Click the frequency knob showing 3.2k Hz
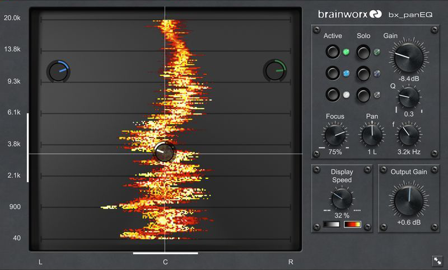 408,135
